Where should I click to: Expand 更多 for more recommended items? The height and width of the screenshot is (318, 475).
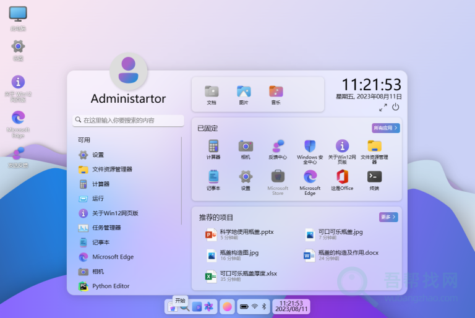click(388, 217)
